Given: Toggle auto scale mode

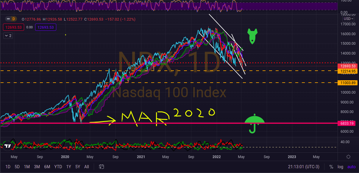Looking at the screenshot, I should click(352, 167).
